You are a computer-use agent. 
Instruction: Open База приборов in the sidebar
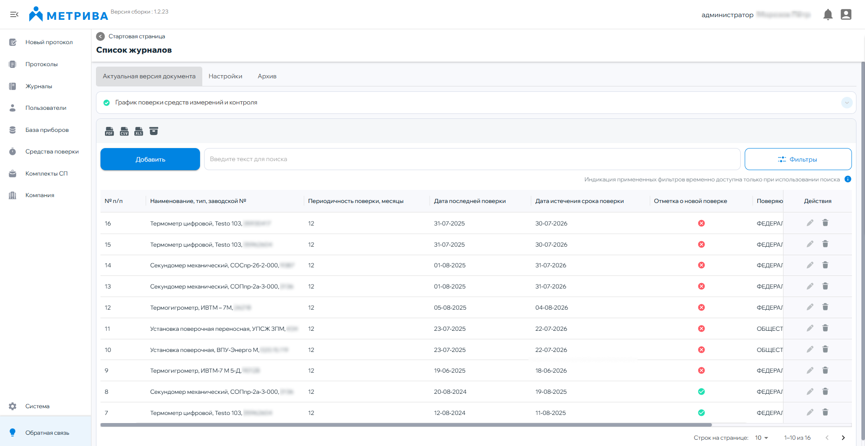47,130
